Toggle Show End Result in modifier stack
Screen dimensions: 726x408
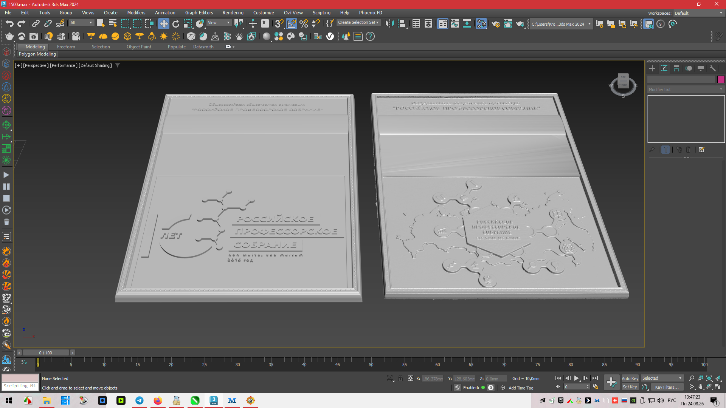pyautogui.click(x=666, y=150)
